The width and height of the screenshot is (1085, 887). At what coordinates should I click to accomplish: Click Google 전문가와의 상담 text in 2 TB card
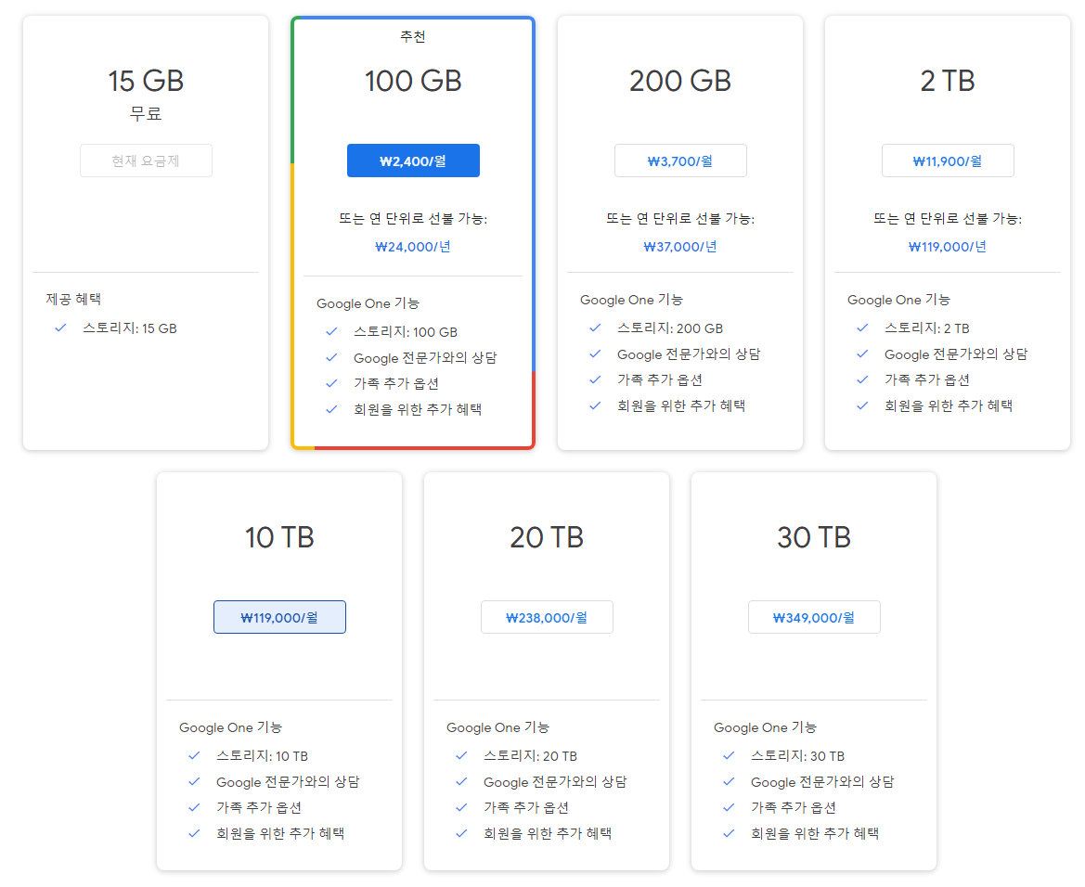pos(956,354)
